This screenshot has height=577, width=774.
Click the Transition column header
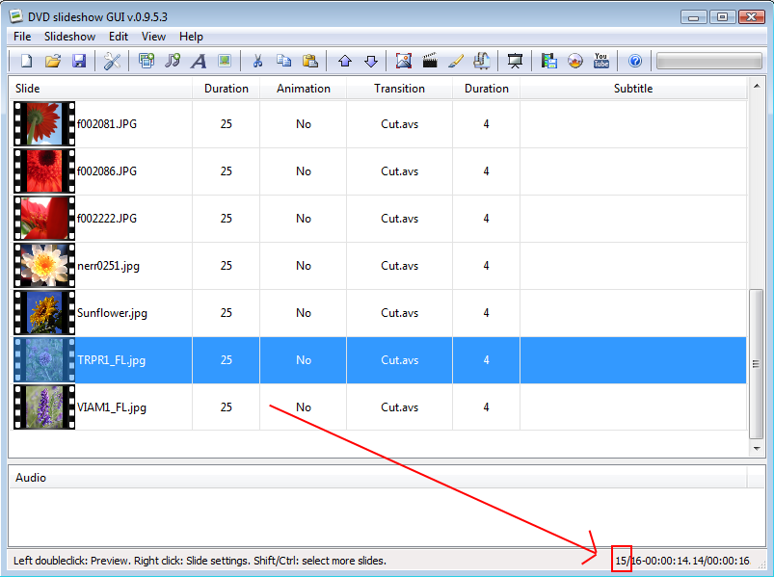pos(399,89)
